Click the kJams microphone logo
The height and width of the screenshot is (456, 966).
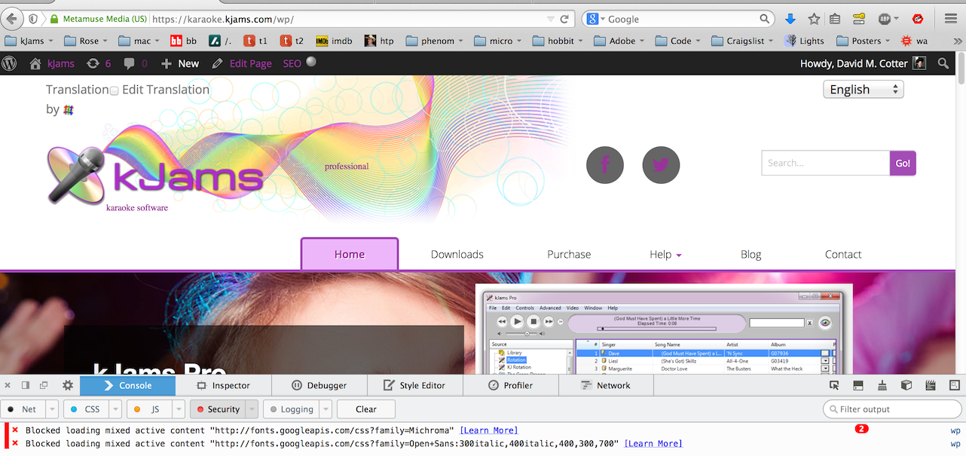point(156,177)
